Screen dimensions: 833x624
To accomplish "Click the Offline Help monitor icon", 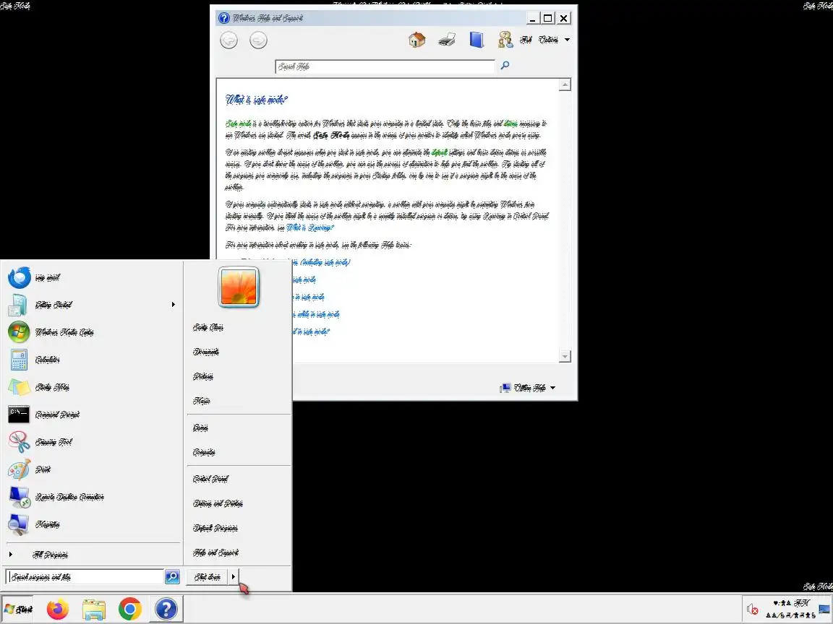I will click(505, 388).
